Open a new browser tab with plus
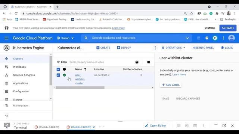 [x=58, y=7]
